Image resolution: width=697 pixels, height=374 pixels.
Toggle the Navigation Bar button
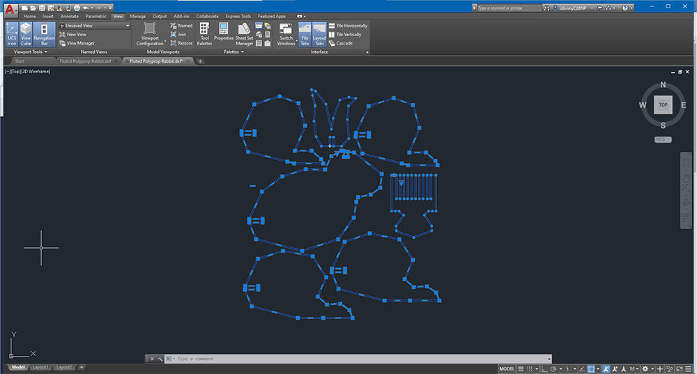[x=44, y=34]
